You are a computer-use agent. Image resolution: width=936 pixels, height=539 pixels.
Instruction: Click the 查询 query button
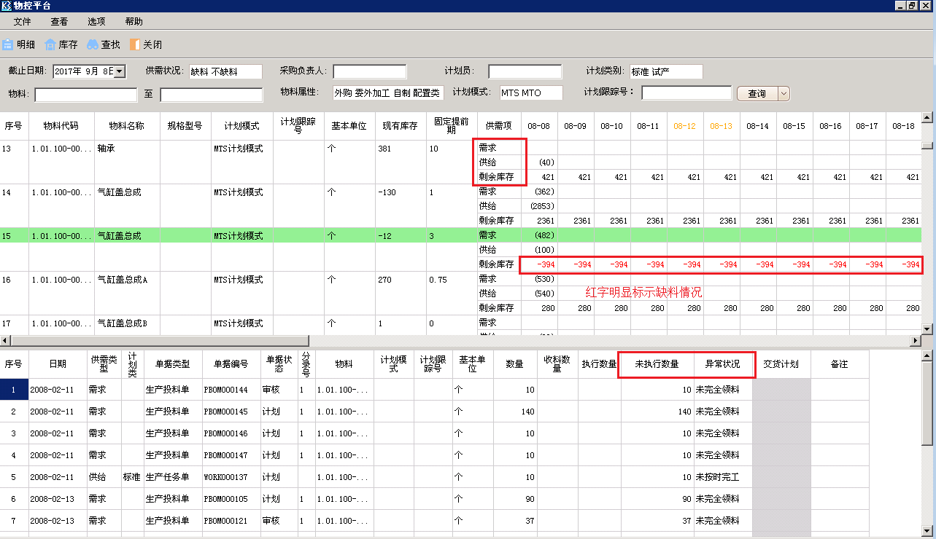[757, 93]
